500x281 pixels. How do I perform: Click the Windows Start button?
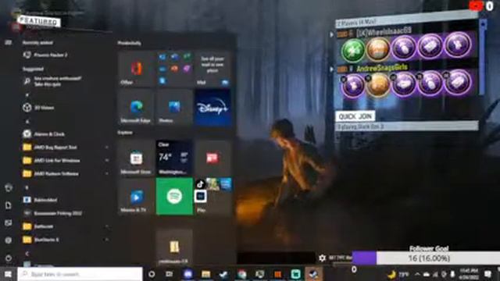click(9, 274)
